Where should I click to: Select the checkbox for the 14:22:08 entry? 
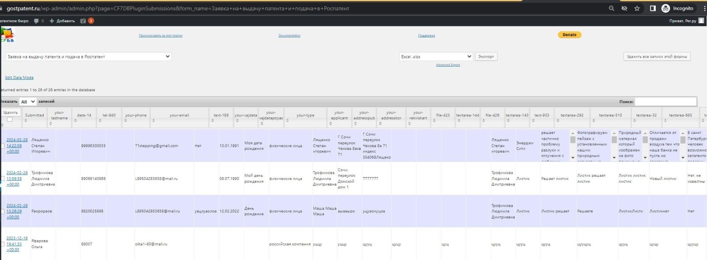pyautogui.click(x=3, y=146)
